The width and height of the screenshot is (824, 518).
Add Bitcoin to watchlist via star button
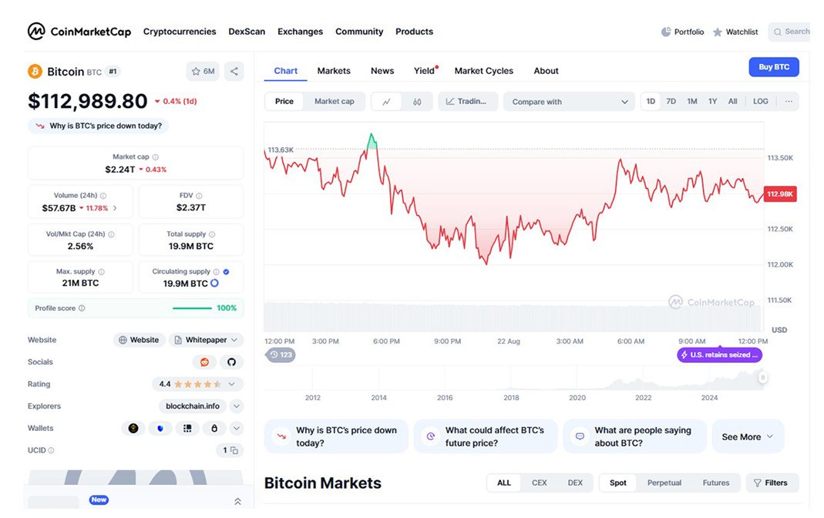point(203,72)
